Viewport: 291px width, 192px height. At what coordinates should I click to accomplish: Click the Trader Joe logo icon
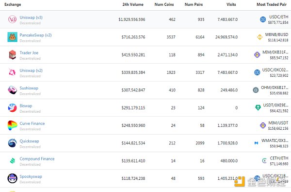coord(13,55)
